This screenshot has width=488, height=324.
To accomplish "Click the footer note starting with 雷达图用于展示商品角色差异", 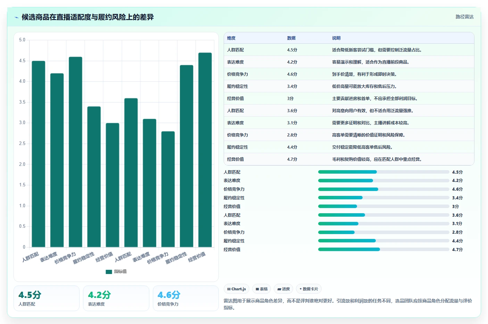I will (x=348, y=304).
